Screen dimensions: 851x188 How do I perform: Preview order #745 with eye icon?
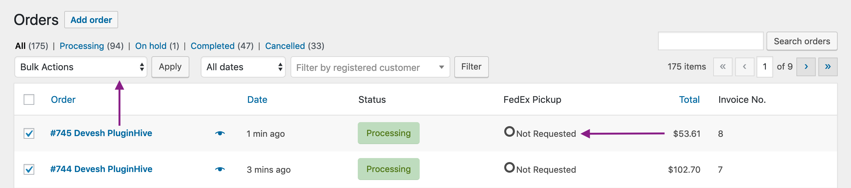pyautogui.click(x=220, y=133)
